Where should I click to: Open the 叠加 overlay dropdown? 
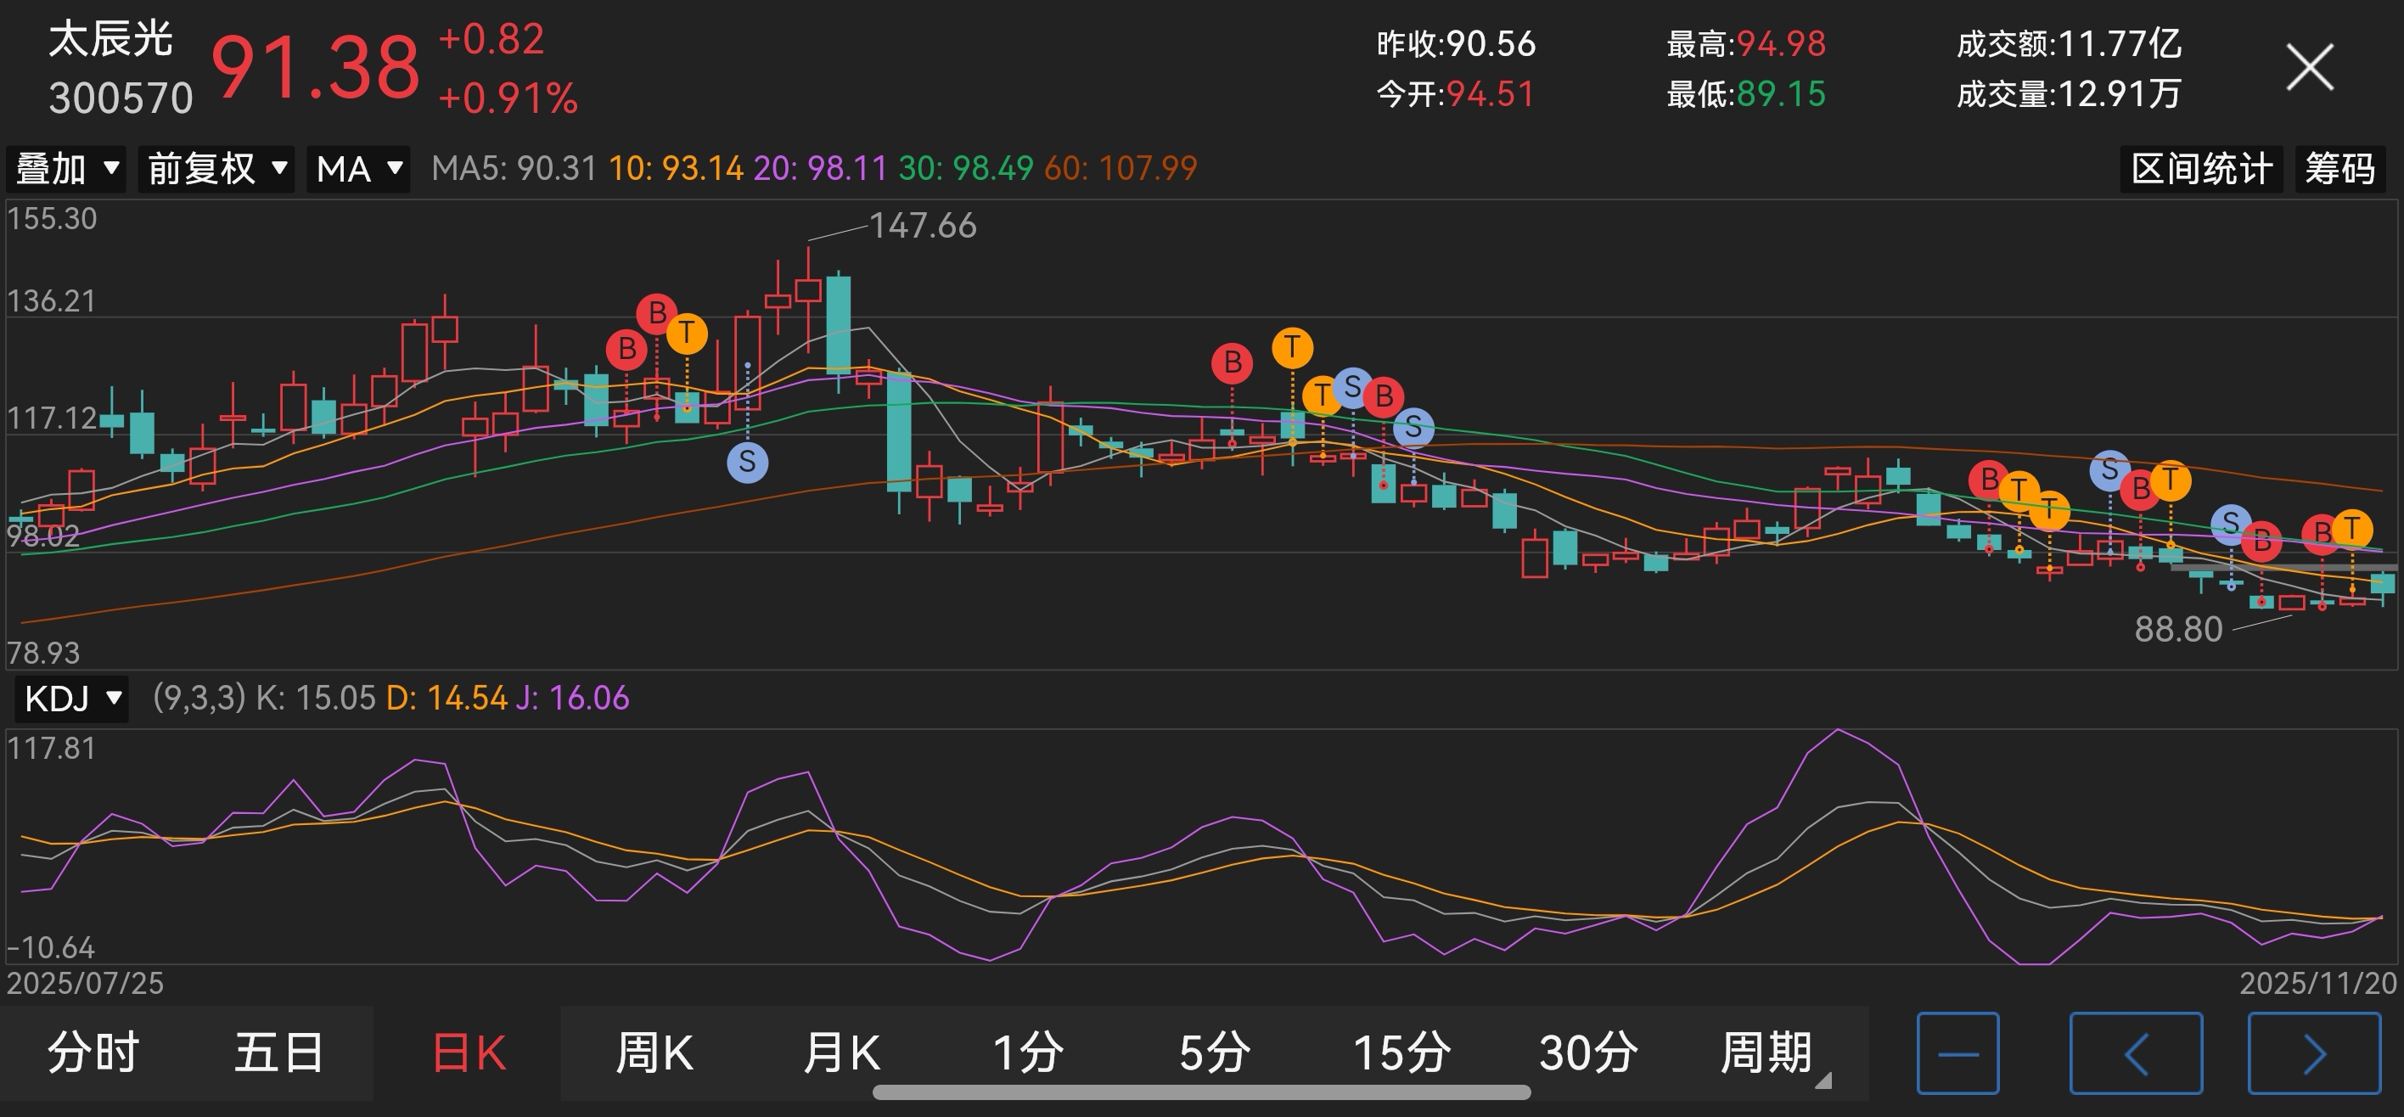[x=66, y=169]
